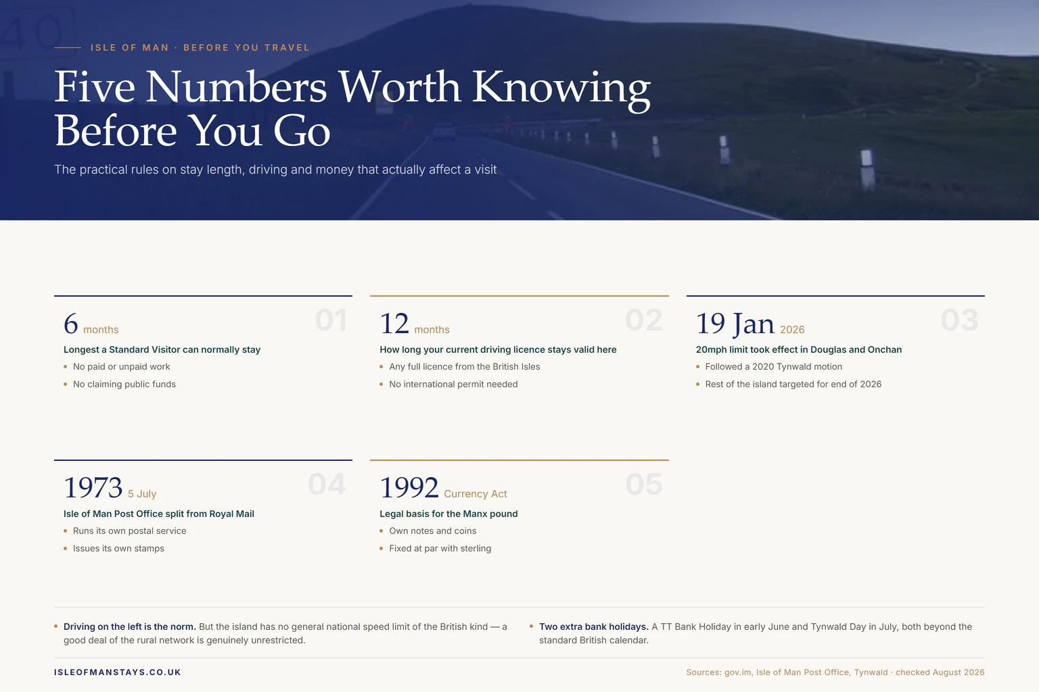Click "No international permit needed"
The image size is (1039, 692).
point(453,385)
